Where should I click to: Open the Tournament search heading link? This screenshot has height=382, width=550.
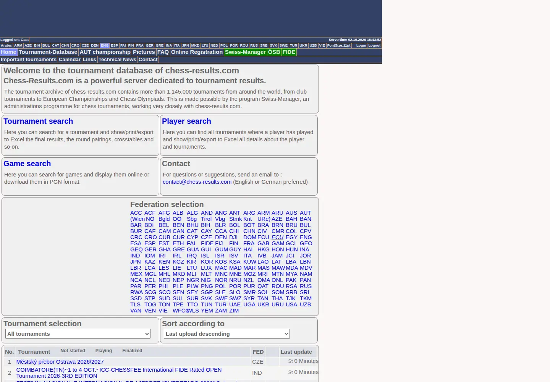pyautogui.click(x=38, y=121)
